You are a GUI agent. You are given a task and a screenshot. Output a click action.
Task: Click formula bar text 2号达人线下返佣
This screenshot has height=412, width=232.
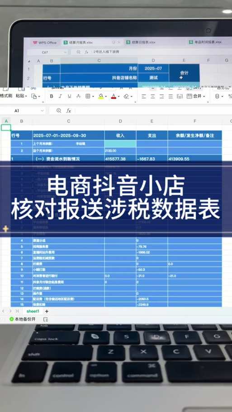pos(106,52)
